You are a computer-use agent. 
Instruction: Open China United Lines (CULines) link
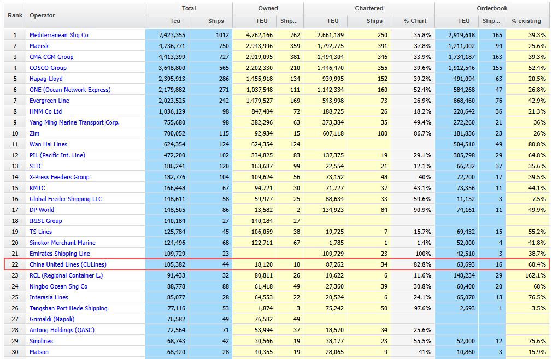tap(68, 264)
